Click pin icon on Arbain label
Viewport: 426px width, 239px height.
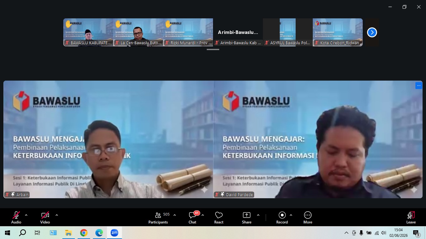click(13, 194)
